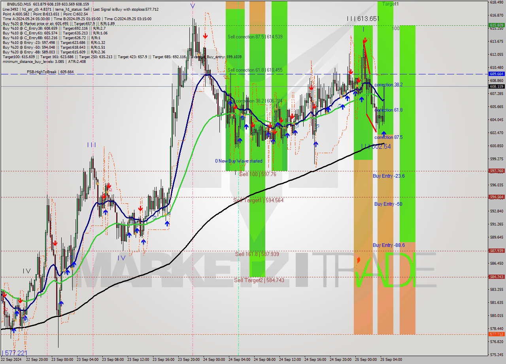Click the Buy Entry -88.6 label
The width and height of the screenshot is (506, 364).
coord(388,245)
